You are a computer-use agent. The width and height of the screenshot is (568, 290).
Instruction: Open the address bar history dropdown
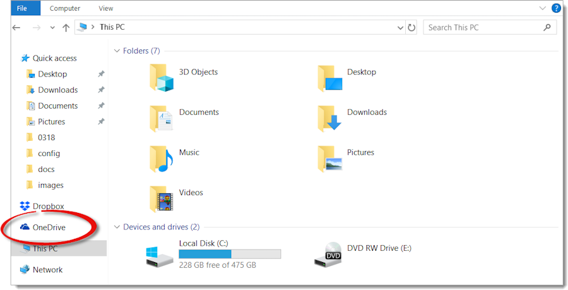(x=400, y=28)
